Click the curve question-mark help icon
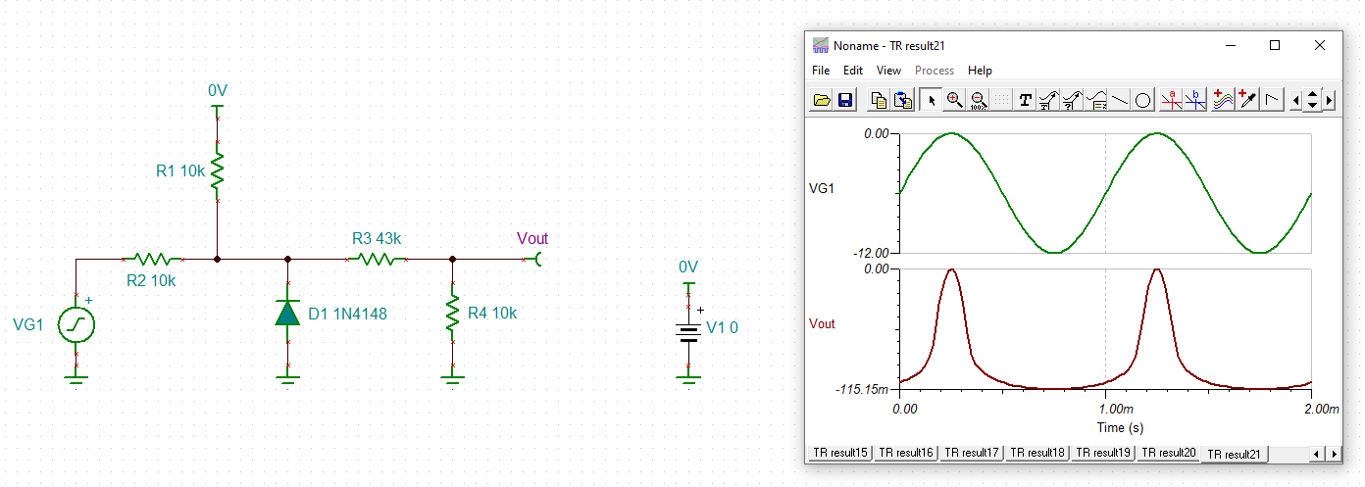Screen dimensions: 1365x487 click(1073, 100)
